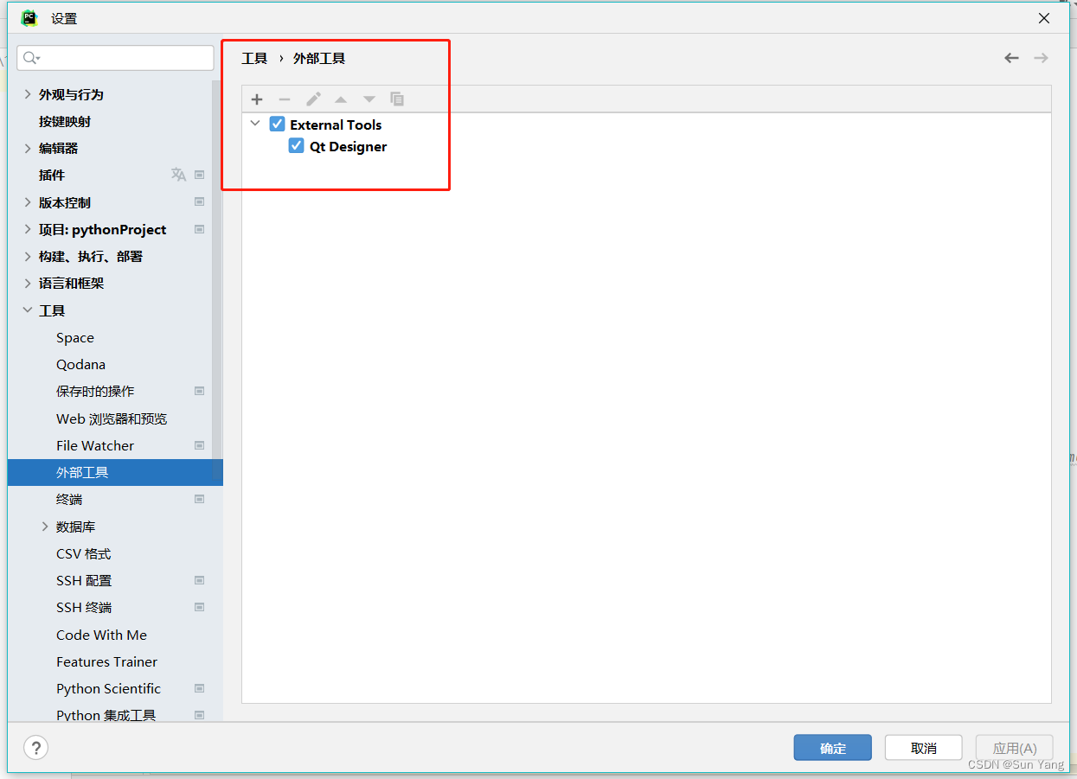Select the 外部工具 item
This screenshot has width=1077, height=779.
coord(115,472)
